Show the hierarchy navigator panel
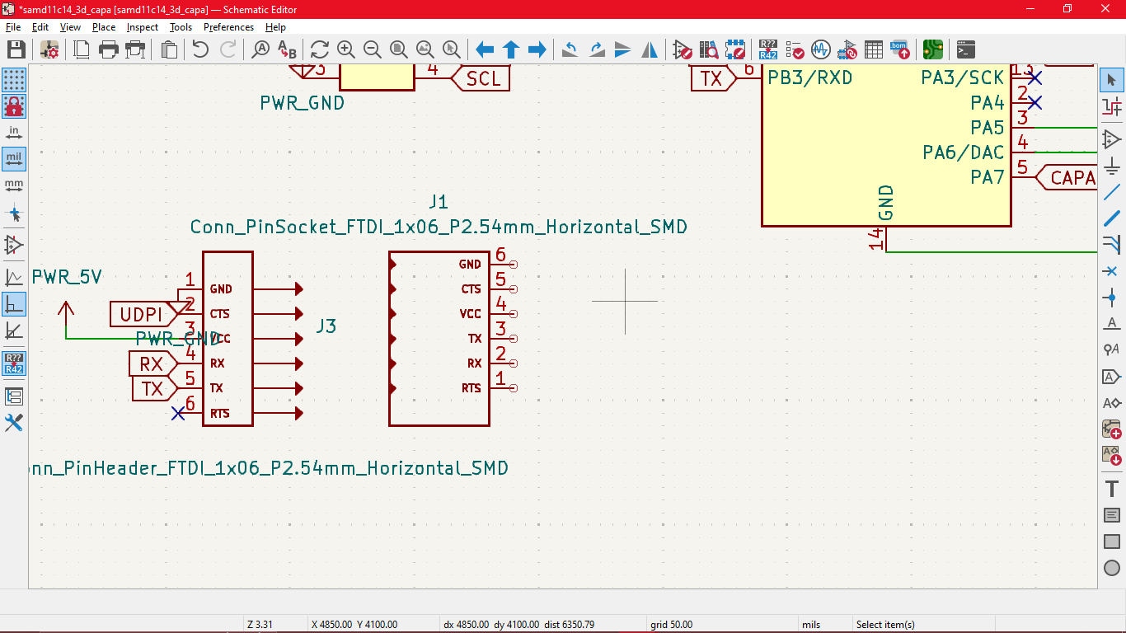This screenshot has width=1126, height=633. pyautogui.click(x=14, y=396)
